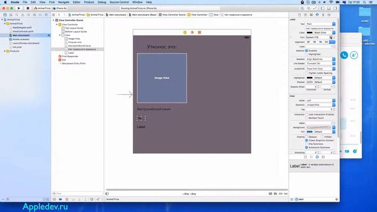The image size is (377, 212).
Task: Toggle Autoresize Subviews checkbox
Action: click(x=306, y=147)
